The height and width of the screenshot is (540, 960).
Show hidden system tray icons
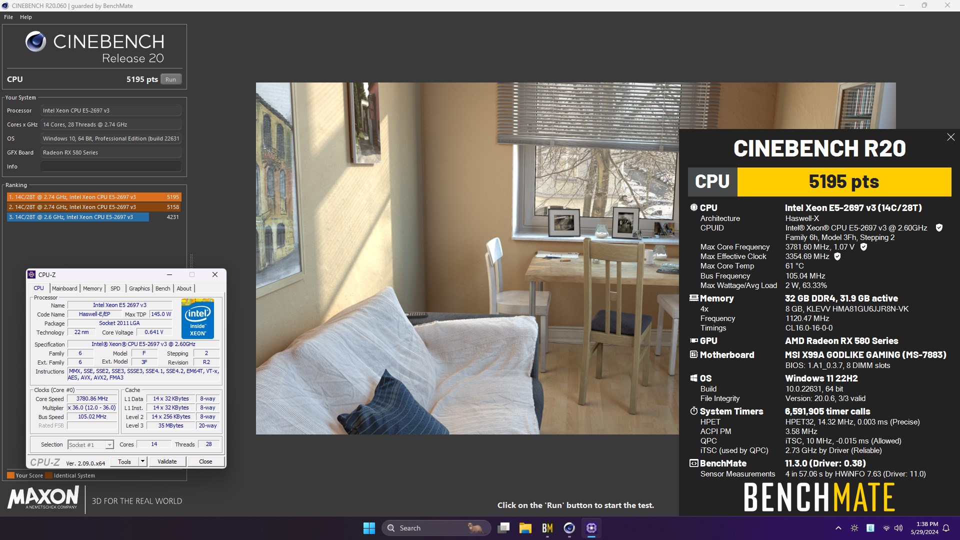(838, 528)
